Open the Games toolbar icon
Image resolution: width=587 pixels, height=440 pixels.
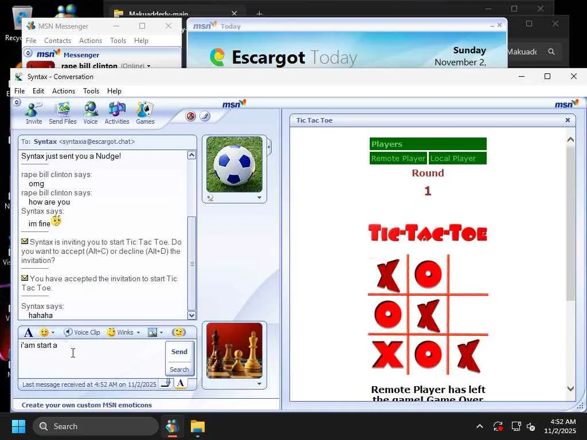click(145, 113)
